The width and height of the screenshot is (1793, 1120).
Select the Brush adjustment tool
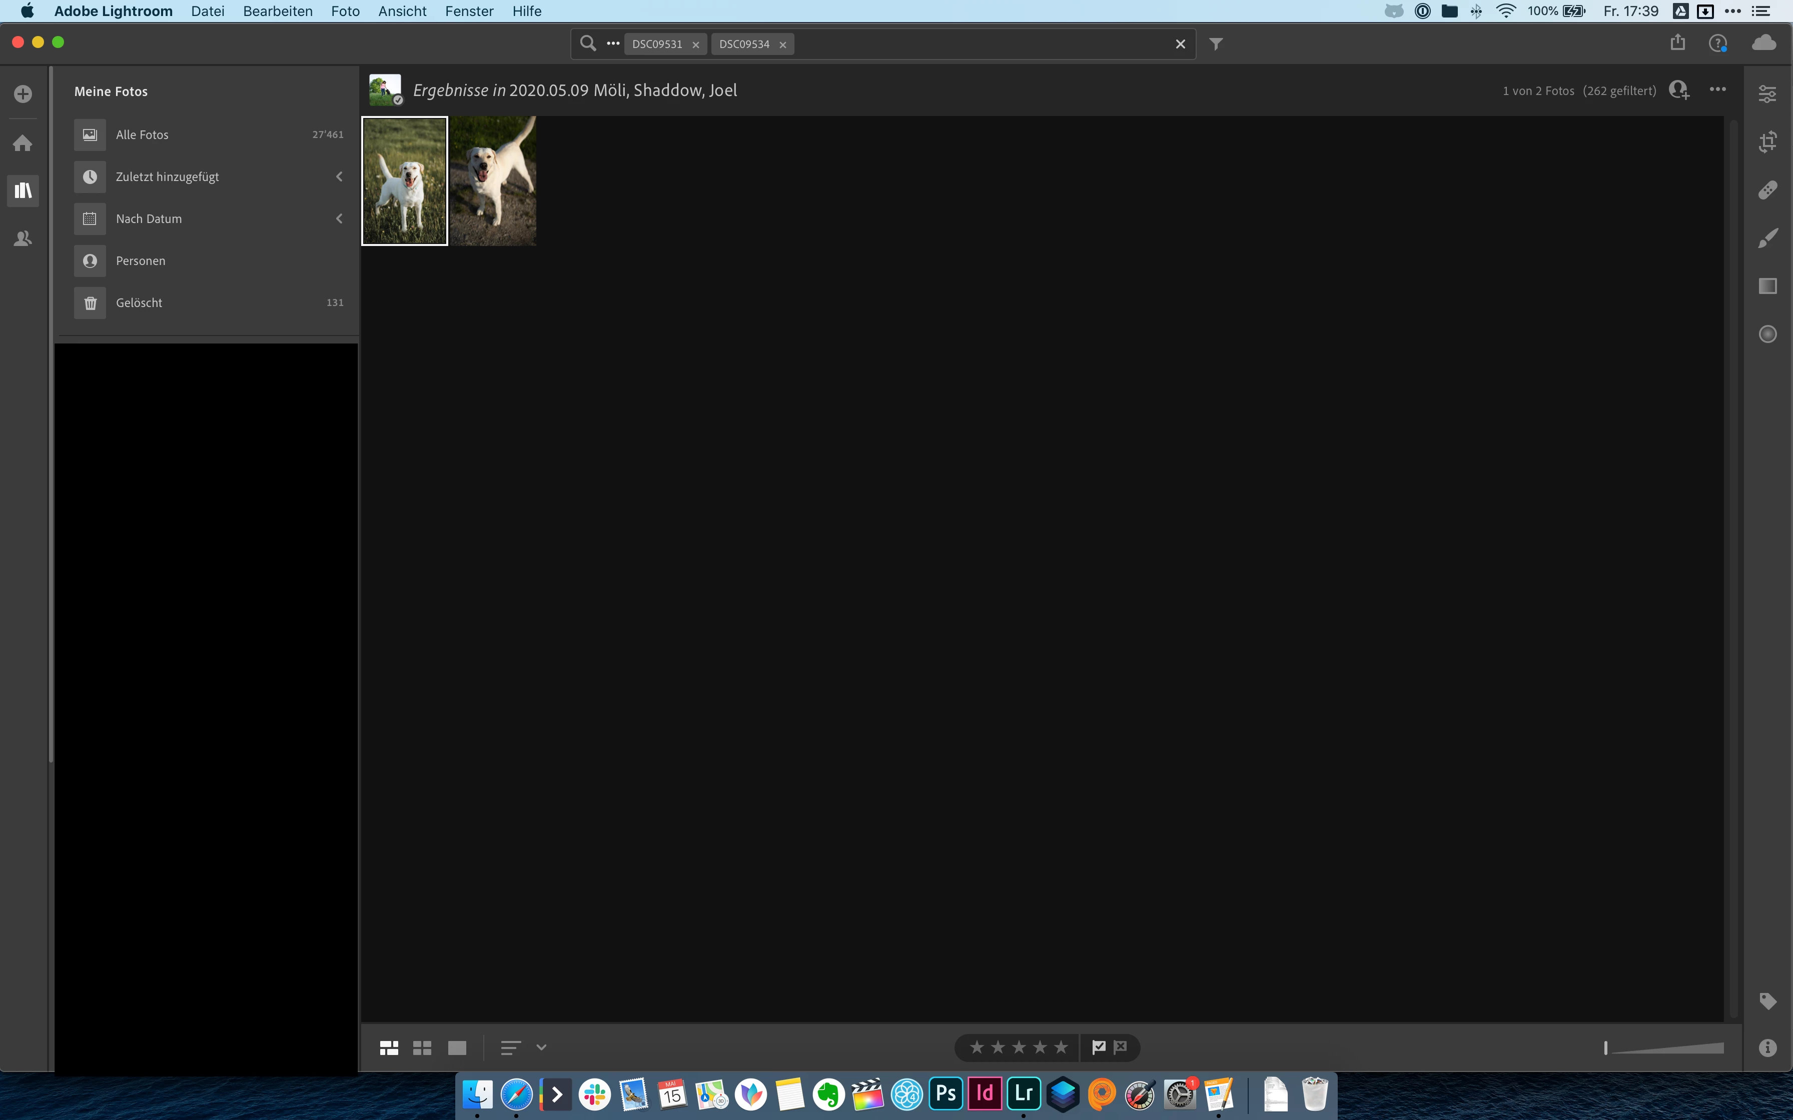click(1767, 238)
